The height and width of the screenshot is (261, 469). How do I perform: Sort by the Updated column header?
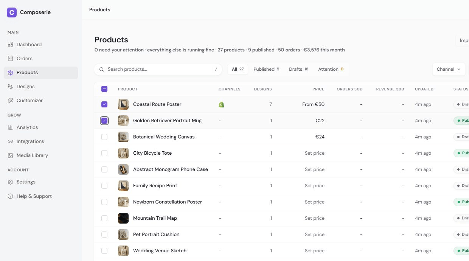click(x=424, y=89)
